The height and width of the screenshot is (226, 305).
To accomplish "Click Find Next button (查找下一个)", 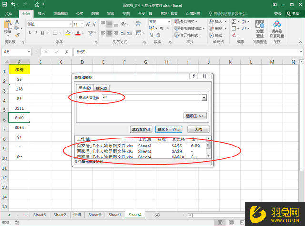I will [x=168, y=129].
